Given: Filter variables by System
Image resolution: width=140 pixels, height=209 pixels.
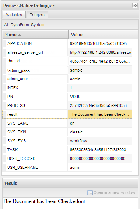Looking at the screenshot, I should pos(38,25).
